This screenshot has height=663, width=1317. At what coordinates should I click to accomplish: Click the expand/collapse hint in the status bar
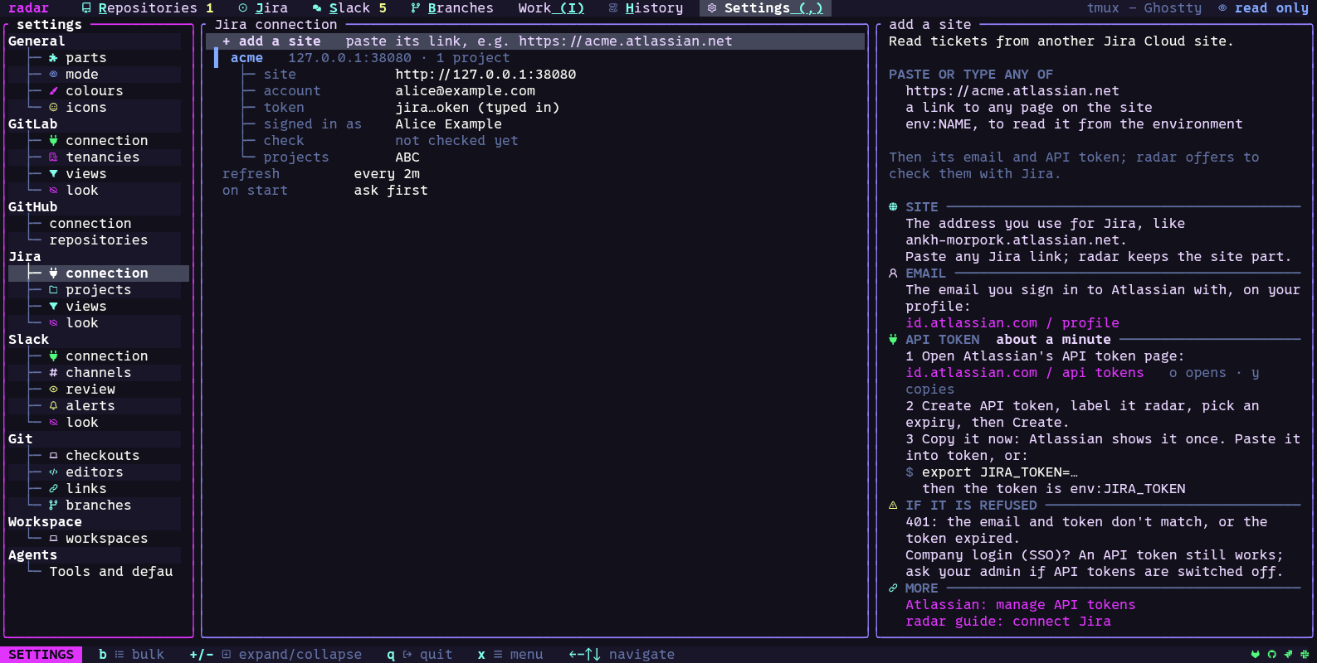click(x=276, y=655)
